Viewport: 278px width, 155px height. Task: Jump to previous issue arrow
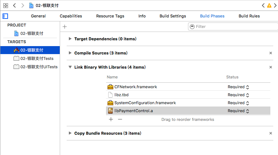click(263, 5)
